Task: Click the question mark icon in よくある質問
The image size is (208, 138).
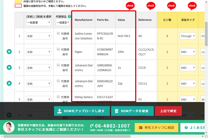Action: 186,128
